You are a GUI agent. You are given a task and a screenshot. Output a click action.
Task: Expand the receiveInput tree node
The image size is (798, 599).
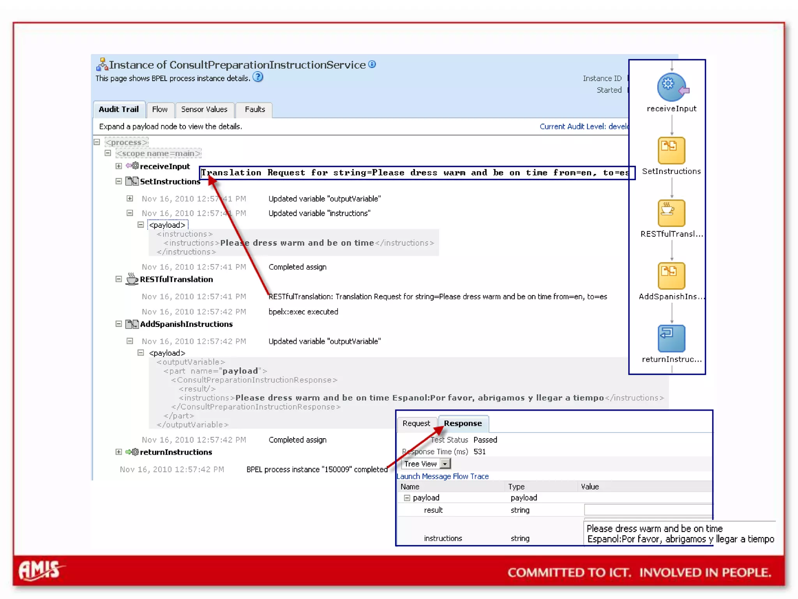(118, 166)
